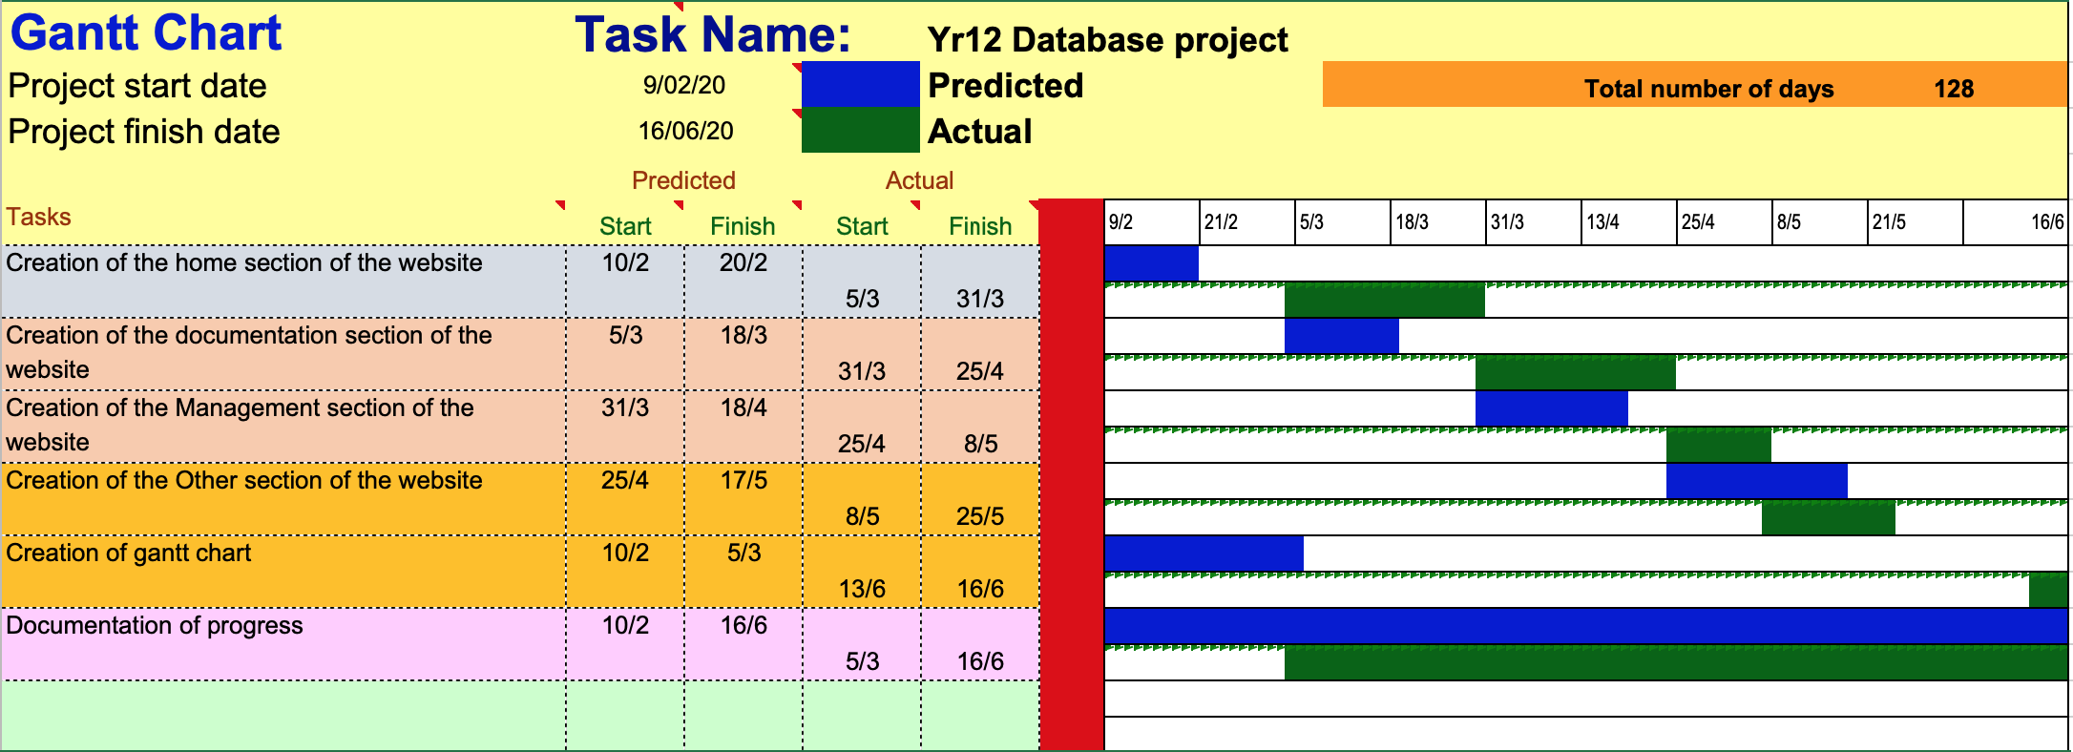The width and height of the screenshot is (2073, 752).
Task: Click Other section predicted finish 17/5
Action: (743, 480)
